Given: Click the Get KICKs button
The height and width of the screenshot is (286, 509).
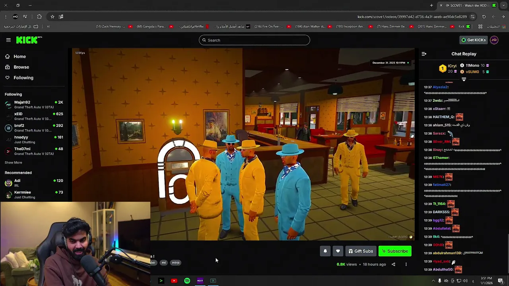Looking at the screenshot, I should 473,40.
